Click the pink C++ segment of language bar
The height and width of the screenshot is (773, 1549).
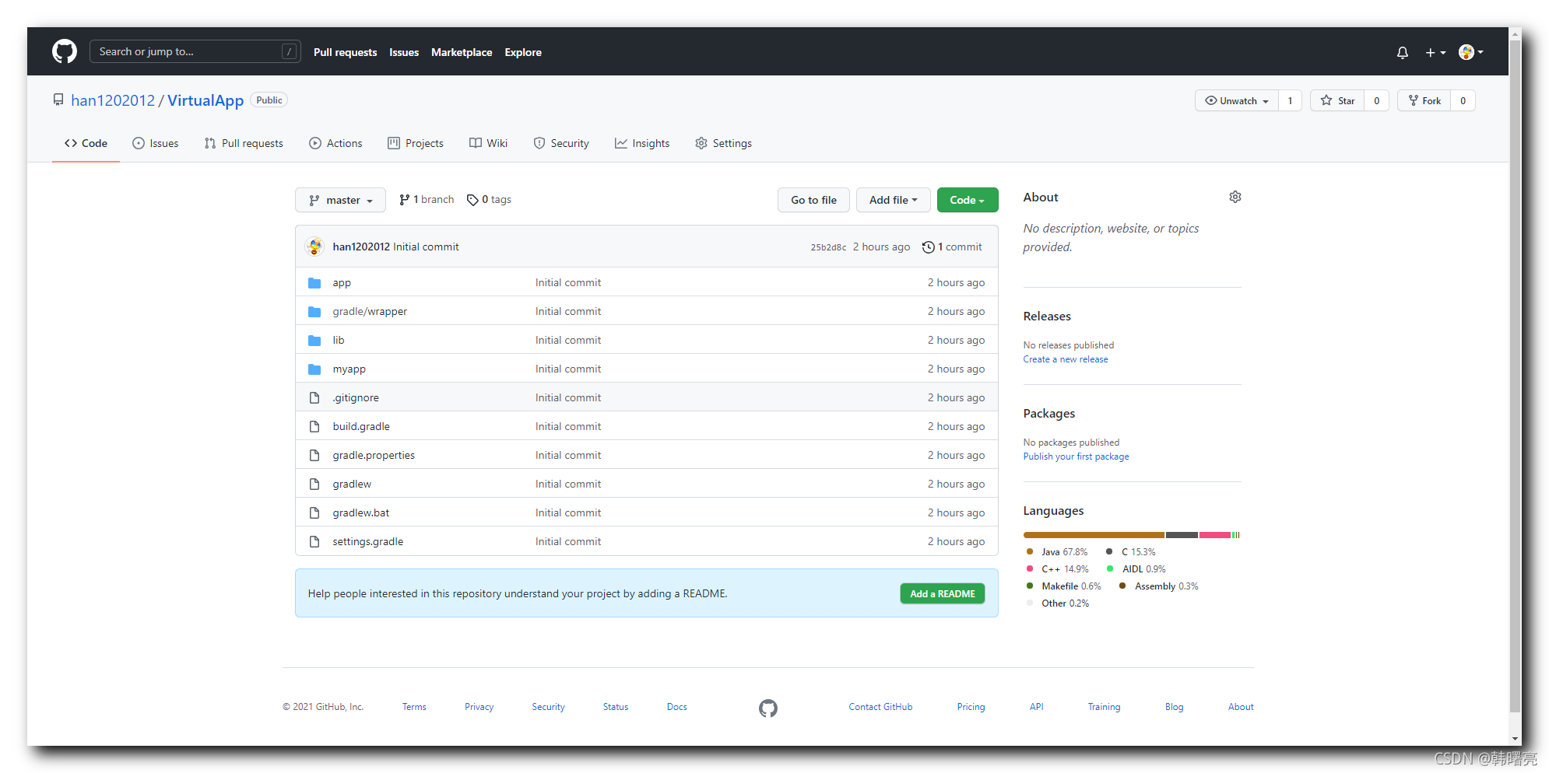point(1214,535)
